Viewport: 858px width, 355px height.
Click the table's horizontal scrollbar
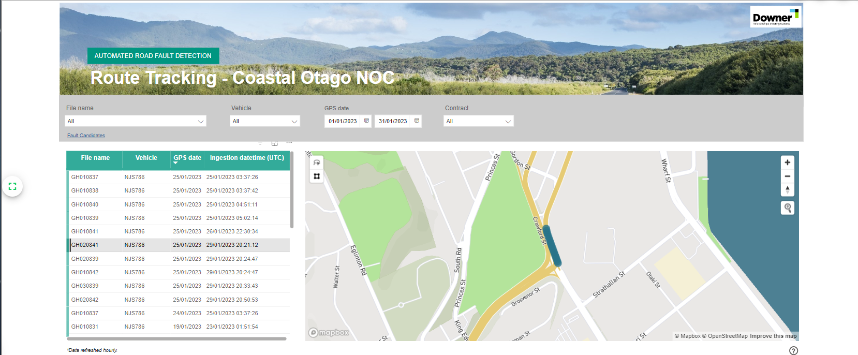[x=177, y=339]
